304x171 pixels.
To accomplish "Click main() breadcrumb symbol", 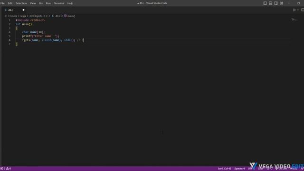I will (70, 16).
